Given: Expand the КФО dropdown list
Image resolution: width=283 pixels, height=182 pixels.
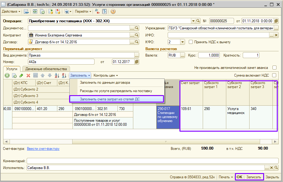Looking at the screenshot, I should pyautogui.click(x=182, y=42).
